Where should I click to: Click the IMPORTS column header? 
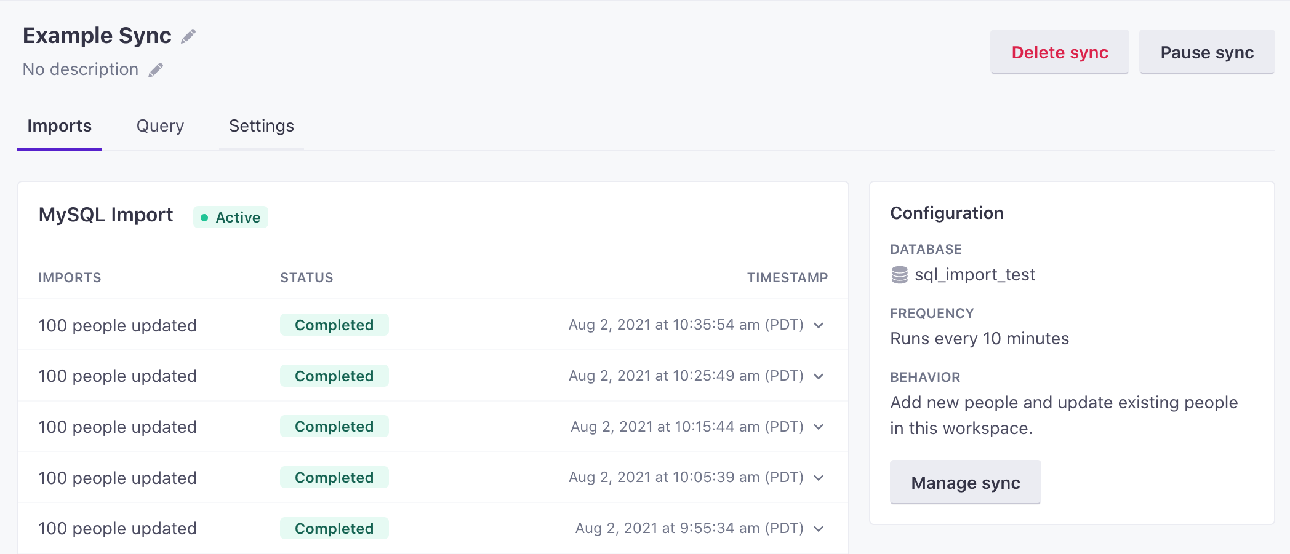[70, 277]
